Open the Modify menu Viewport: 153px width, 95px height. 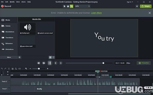coord(12,2)
